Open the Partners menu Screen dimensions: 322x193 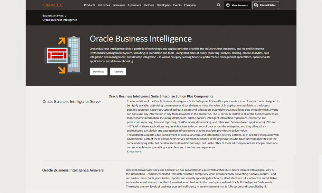pyautogui.click(x=149, y=5)
